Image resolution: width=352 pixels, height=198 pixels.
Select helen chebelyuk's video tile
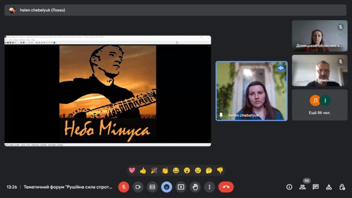252,91
